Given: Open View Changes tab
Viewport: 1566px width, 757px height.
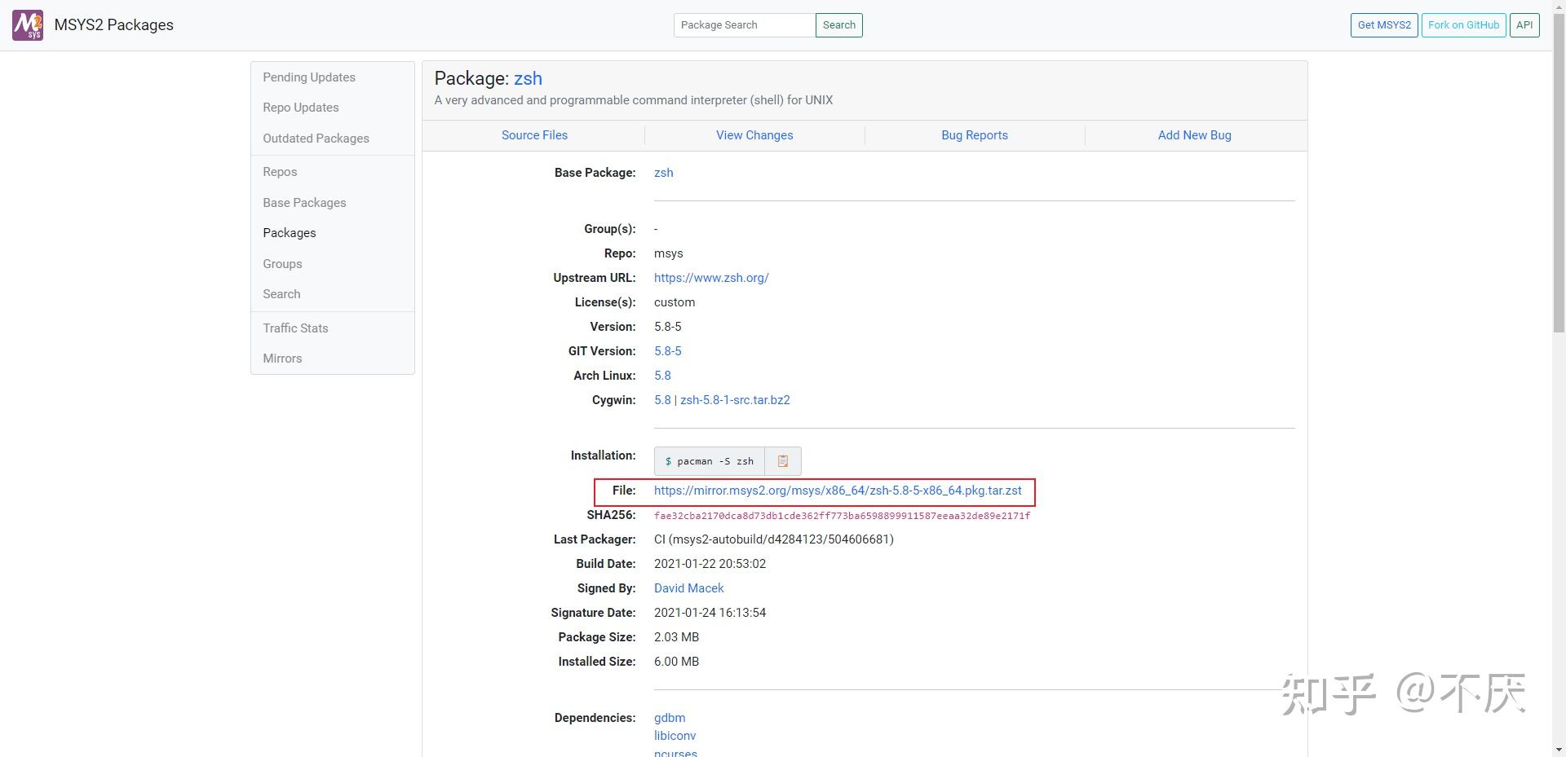Looking at the screenshot, I should pyautogui.click(x=754, y=135).
